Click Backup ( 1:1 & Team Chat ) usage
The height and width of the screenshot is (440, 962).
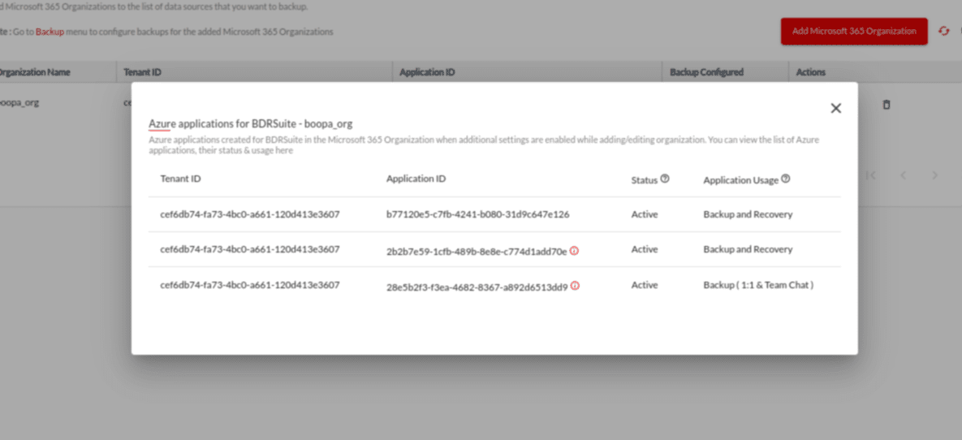click(x=758, y=286)
